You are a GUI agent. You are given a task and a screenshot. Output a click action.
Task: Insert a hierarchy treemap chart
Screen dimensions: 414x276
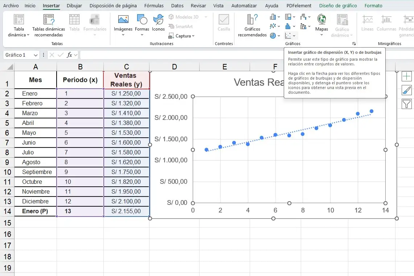click(290, 17)
